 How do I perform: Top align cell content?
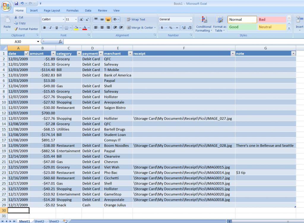pos(96,19)
